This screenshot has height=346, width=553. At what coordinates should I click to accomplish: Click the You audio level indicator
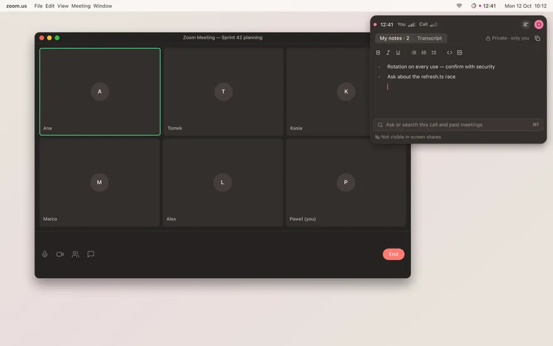pos(407,25)
